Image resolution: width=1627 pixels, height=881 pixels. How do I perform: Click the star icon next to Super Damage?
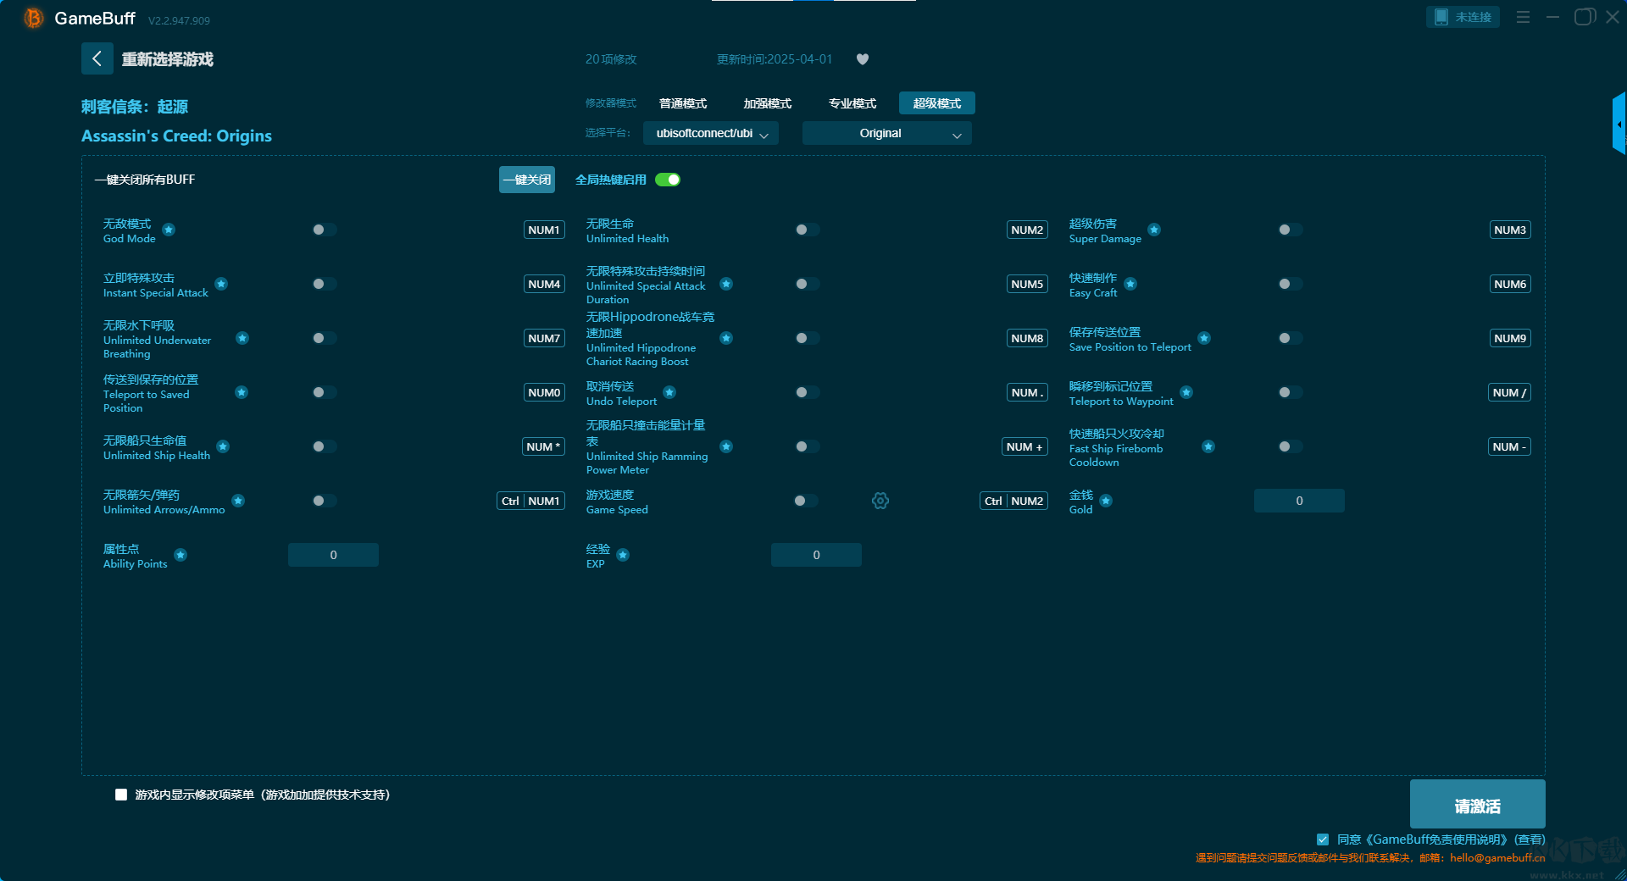click(1154, 230)
